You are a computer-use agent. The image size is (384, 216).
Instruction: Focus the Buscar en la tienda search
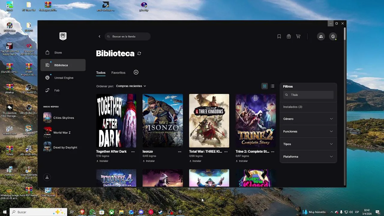pyautogui.click(x=127, y=36)
